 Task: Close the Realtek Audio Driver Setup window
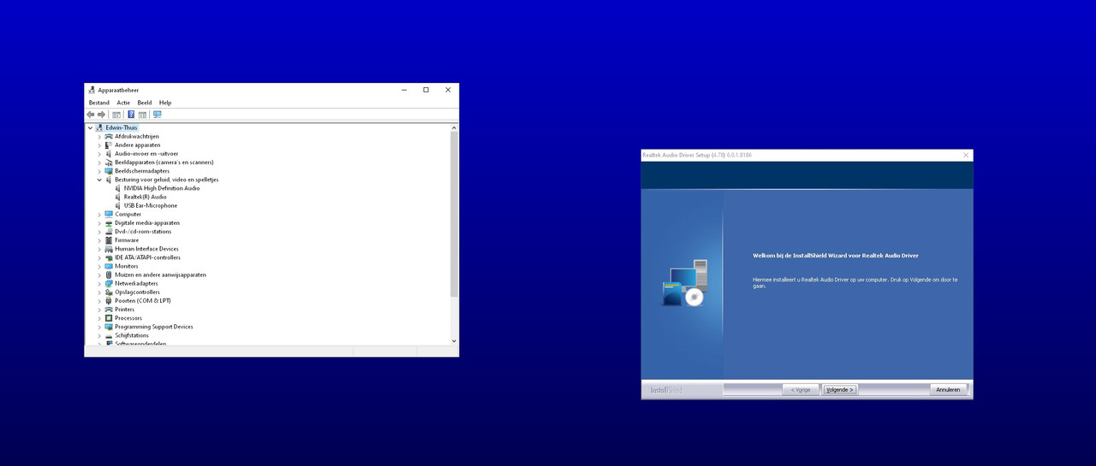[x=966, y=155]
